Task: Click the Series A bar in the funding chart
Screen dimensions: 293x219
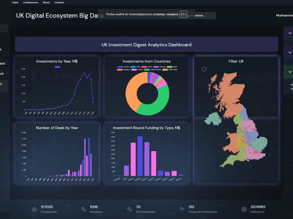Action: (x=133, y=159)
